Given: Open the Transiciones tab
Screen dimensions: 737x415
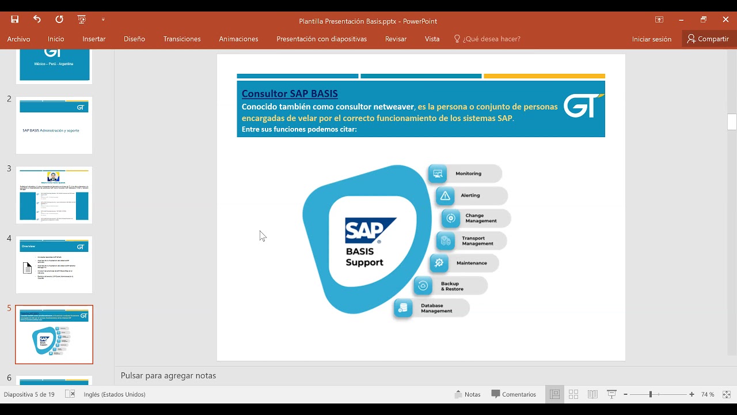Looking at the screenshot, I should coord(182,39).
